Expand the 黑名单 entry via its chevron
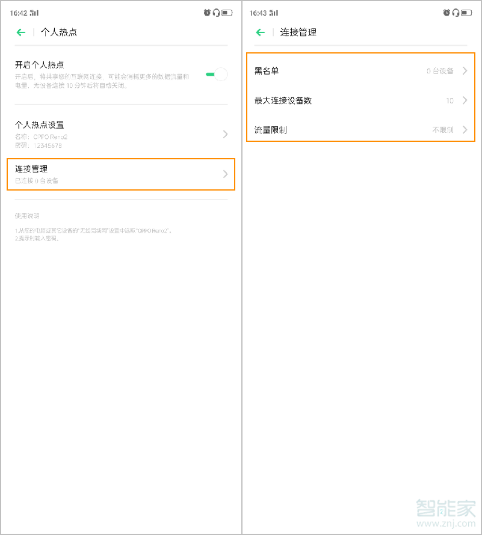Screen dimensions: 482x535 [x=463, y=70]
